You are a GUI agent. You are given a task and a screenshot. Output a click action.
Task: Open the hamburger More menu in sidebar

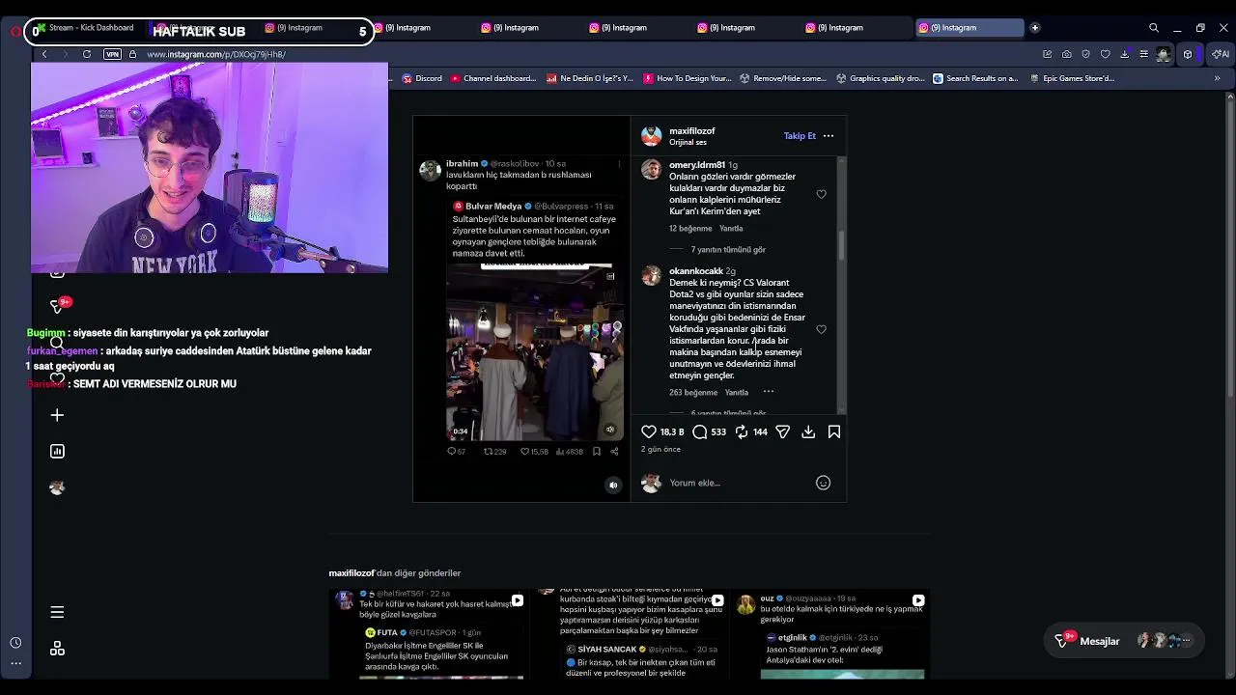[57, 612]
